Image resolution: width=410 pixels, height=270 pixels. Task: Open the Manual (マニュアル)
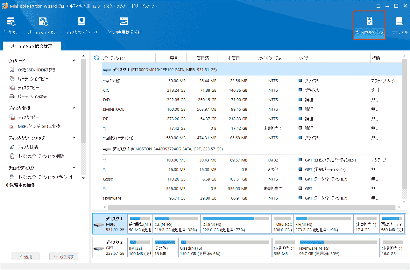tap(399, 26)
